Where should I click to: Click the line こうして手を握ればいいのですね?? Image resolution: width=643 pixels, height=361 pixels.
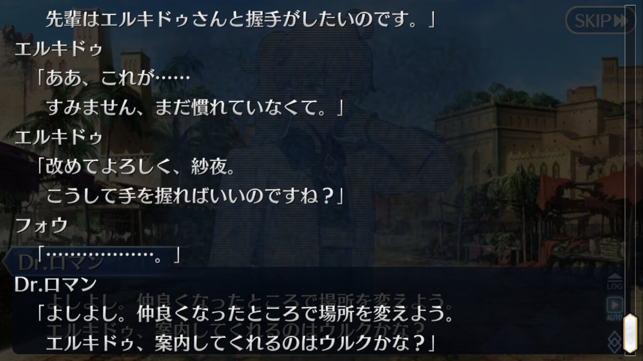[195, 196]
